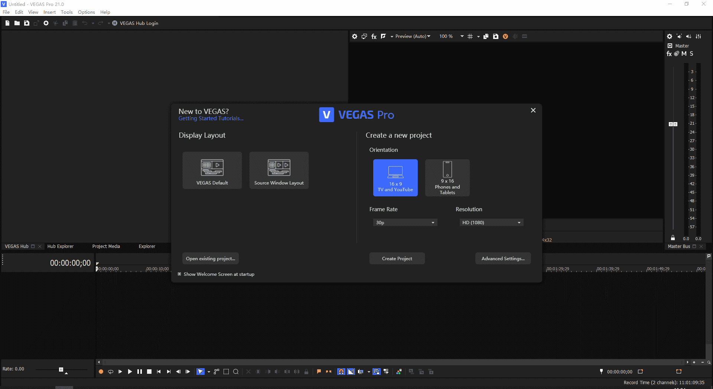Open Video Output FX icon in preview toolbar

374,36
